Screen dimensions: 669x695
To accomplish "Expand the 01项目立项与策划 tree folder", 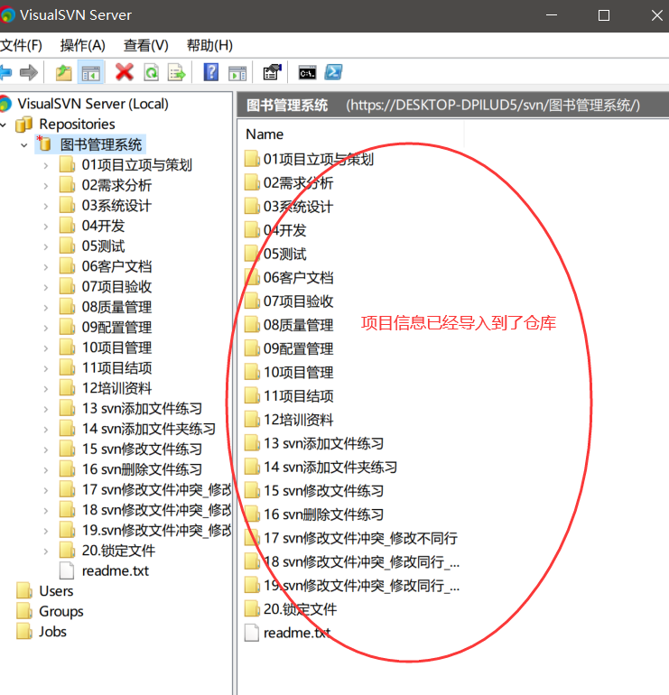I will 46,165.
